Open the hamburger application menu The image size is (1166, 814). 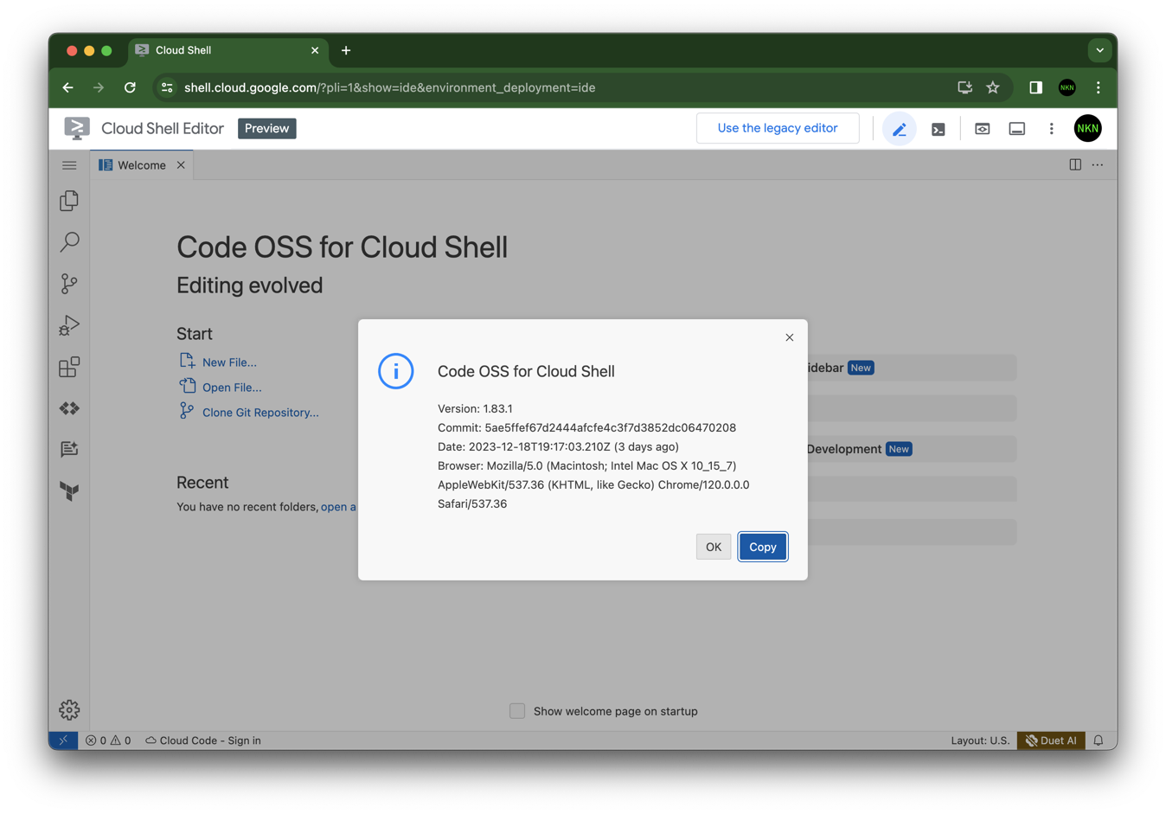pos(69,165)
